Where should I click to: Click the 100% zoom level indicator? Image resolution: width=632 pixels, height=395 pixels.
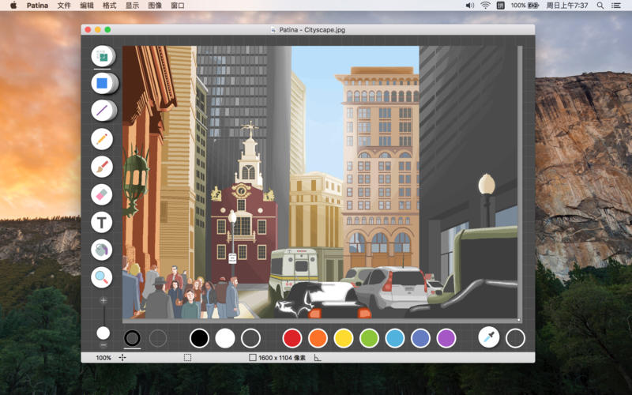[x=103, y=358]
